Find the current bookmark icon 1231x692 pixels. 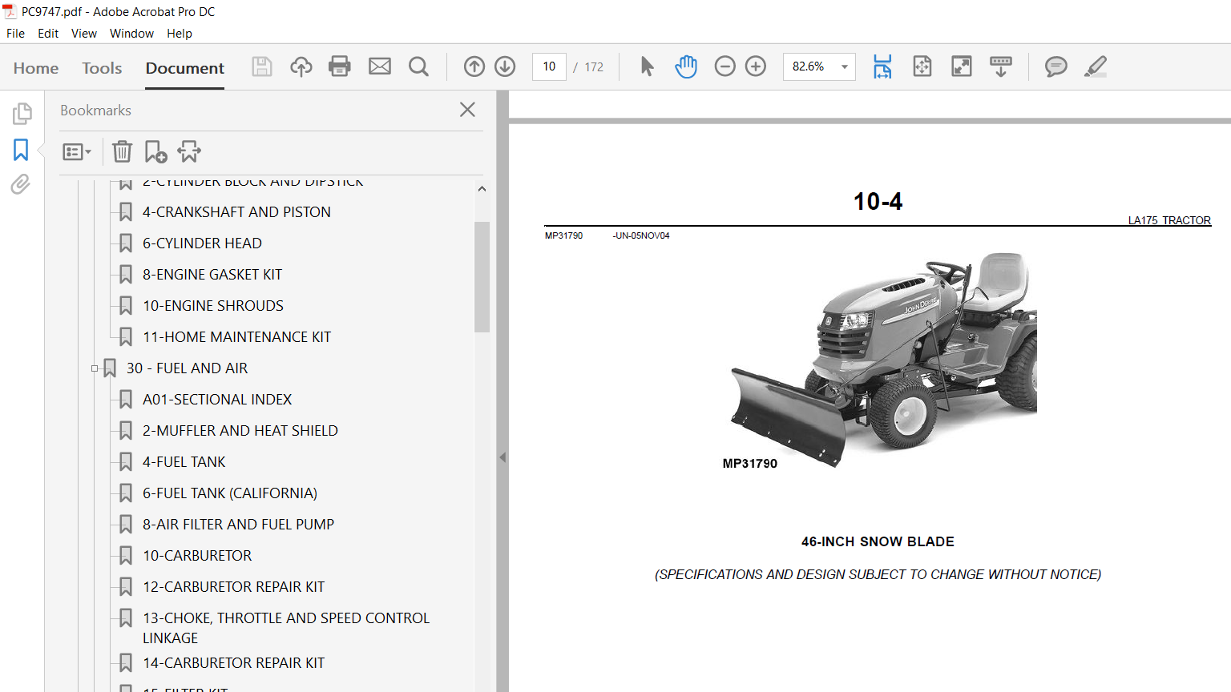pos(190,151)
